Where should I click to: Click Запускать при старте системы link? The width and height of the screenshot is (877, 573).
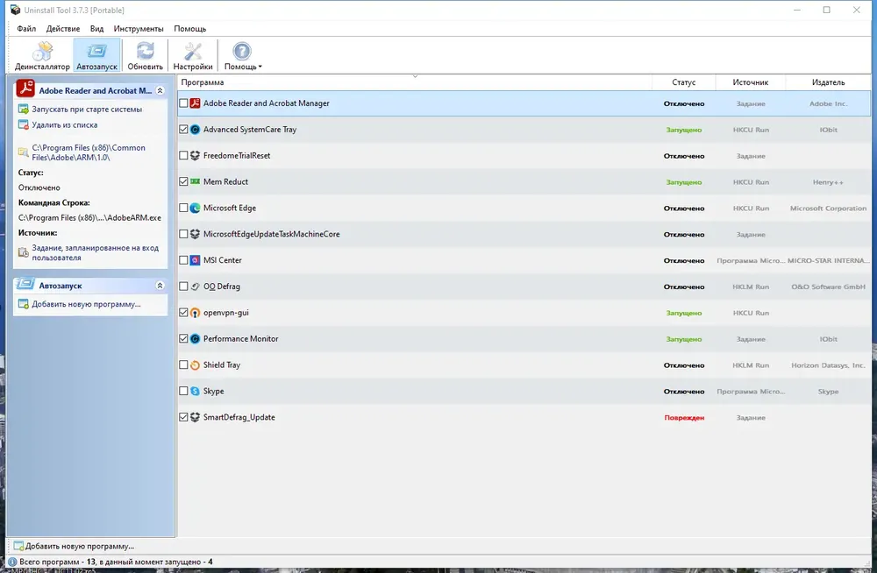[86, 110]
